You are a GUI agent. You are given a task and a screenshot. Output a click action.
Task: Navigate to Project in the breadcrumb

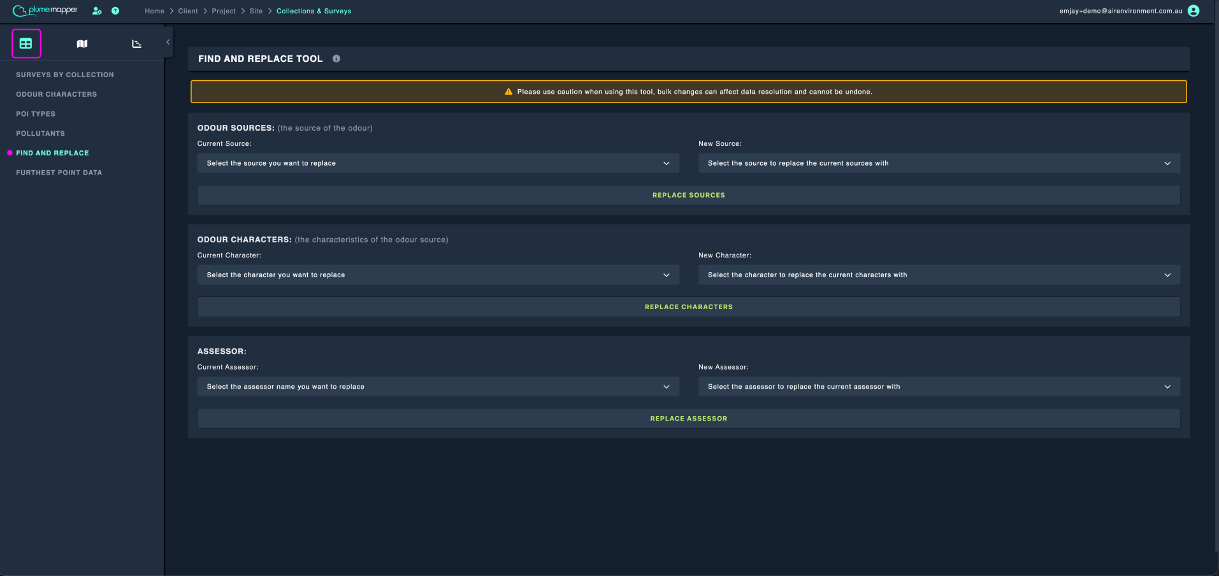(x=224, y=11)
